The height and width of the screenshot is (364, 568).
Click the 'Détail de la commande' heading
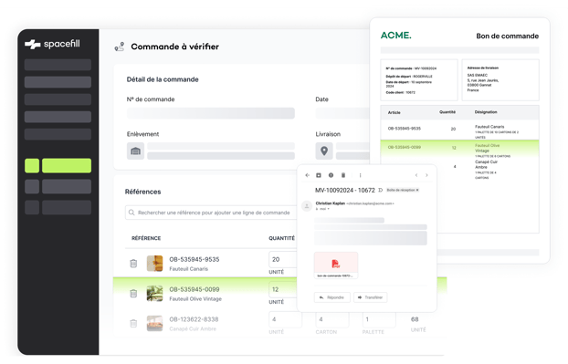[163, 79]
